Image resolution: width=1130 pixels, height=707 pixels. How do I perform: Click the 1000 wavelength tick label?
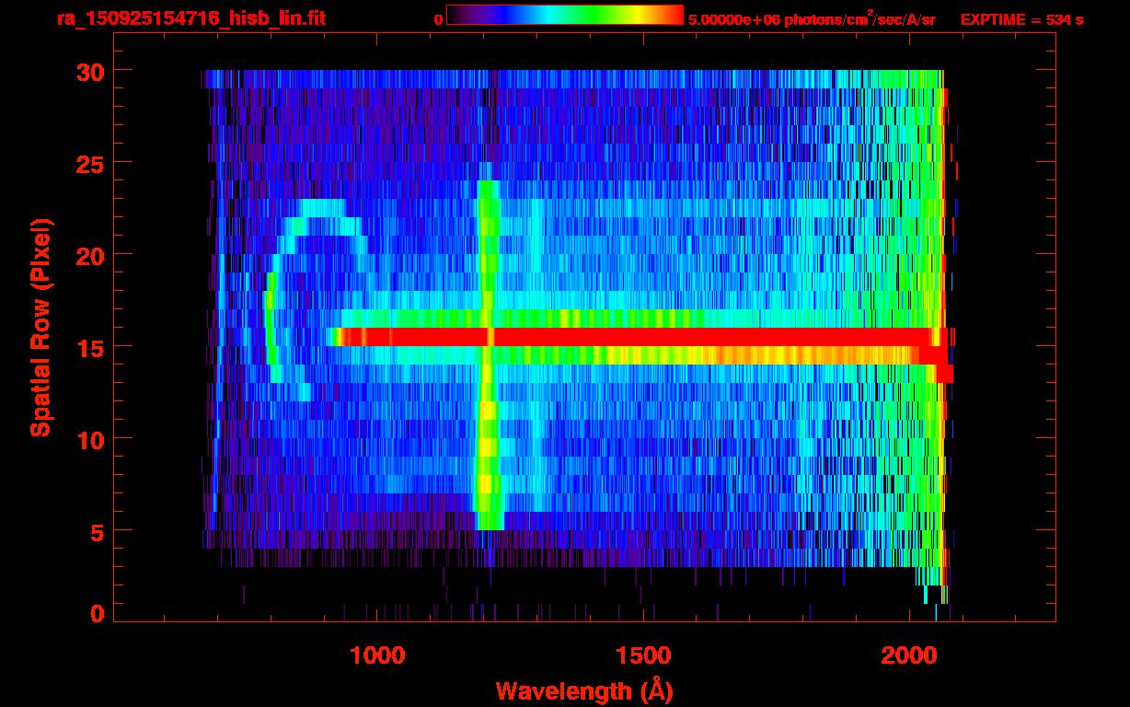(x=377, y=655)
